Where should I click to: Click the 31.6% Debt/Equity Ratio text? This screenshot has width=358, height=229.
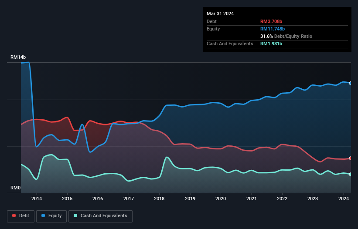click(286, 36)
